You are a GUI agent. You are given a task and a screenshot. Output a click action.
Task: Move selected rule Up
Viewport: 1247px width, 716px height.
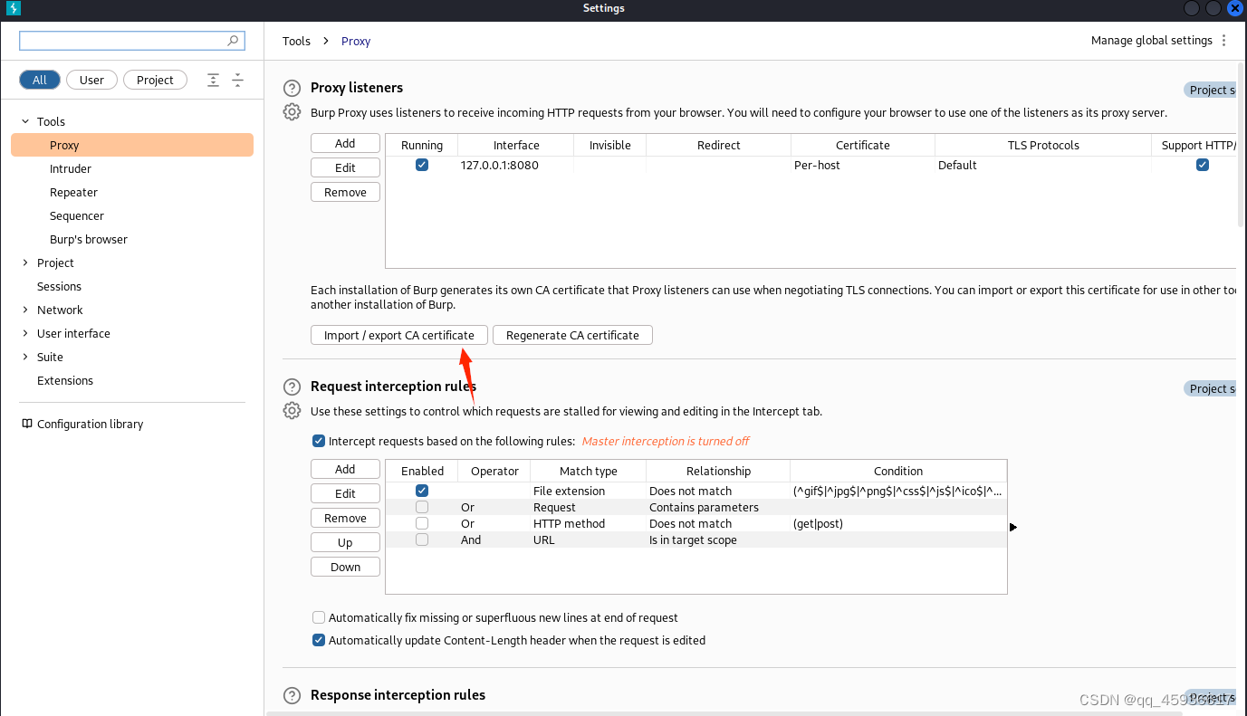point(345,542)
